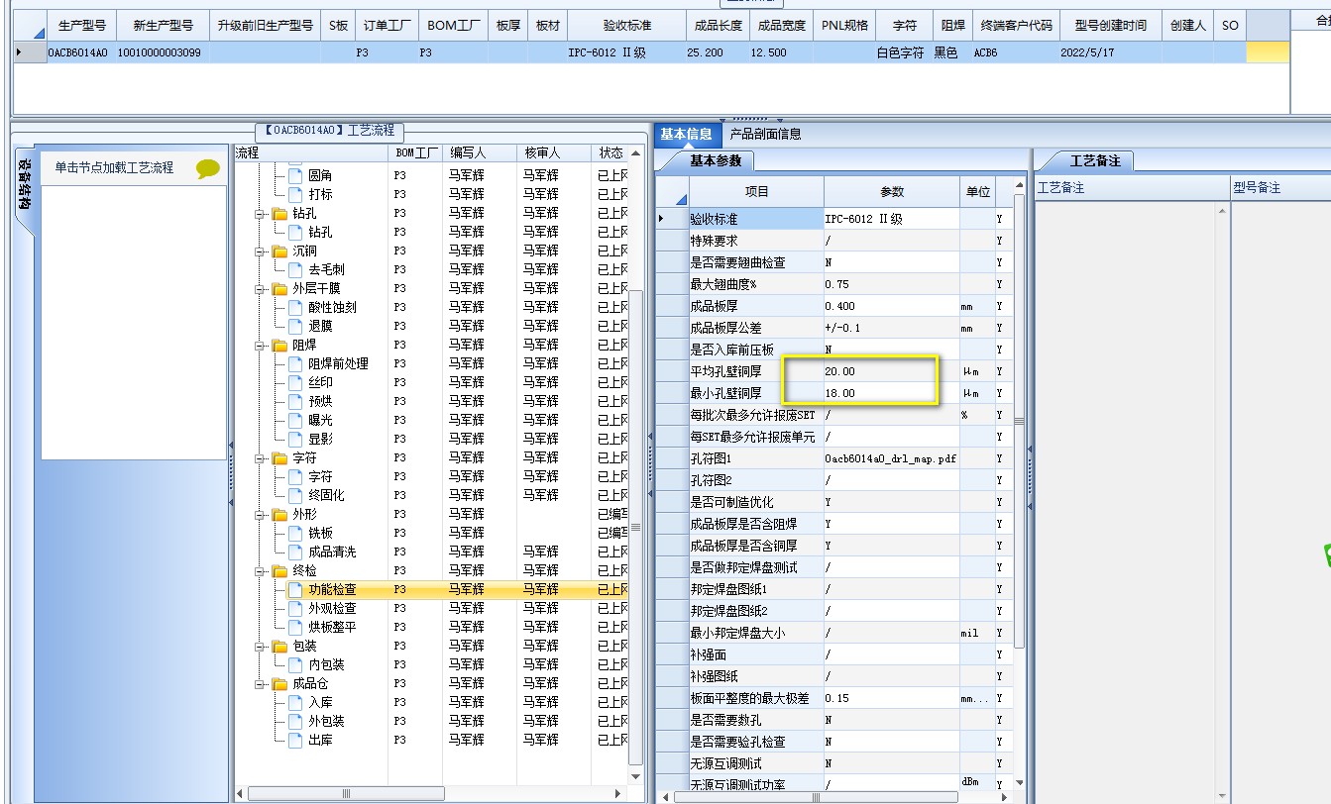
Task: Click the document icon beside 打标
Action: [295, 194]
